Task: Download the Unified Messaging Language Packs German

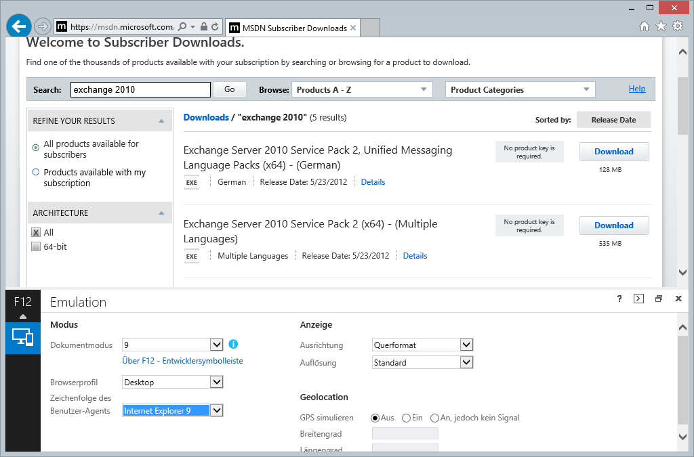Action: click(614, 152)
